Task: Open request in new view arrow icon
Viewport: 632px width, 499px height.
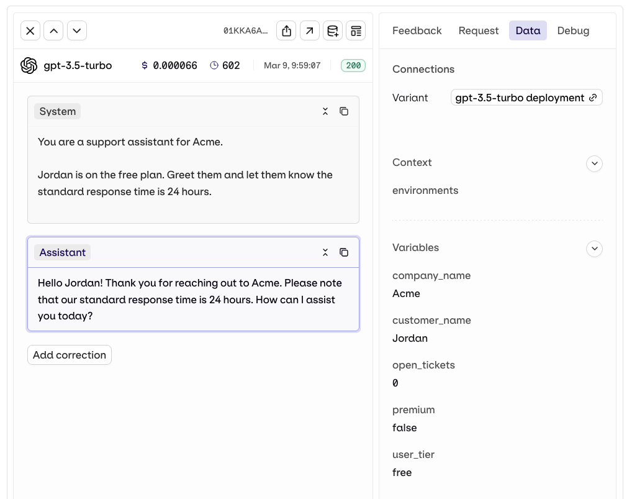Action: click(x=310, y=30)
